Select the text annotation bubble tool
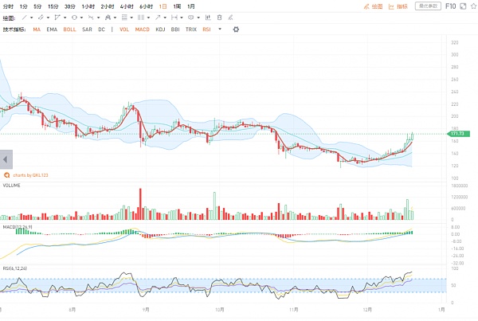 (x=190, y=17)
